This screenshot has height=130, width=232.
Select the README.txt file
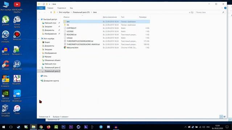(x=107, y=35)
